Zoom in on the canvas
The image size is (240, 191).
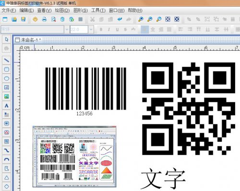click(x=141, y=19)
